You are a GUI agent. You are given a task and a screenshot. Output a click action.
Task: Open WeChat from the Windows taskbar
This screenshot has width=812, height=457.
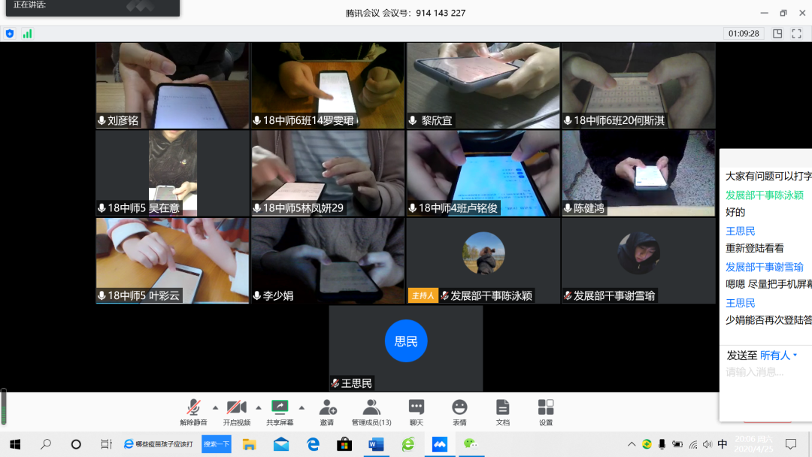click(x=471, y=444)
